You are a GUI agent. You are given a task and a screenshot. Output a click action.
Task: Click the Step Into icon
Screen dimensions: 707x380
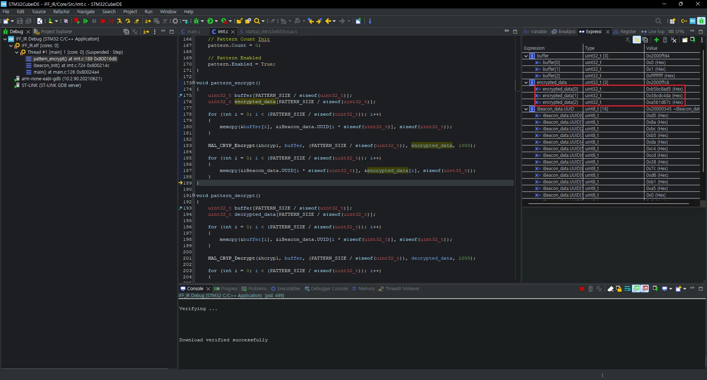click(119, 21)
